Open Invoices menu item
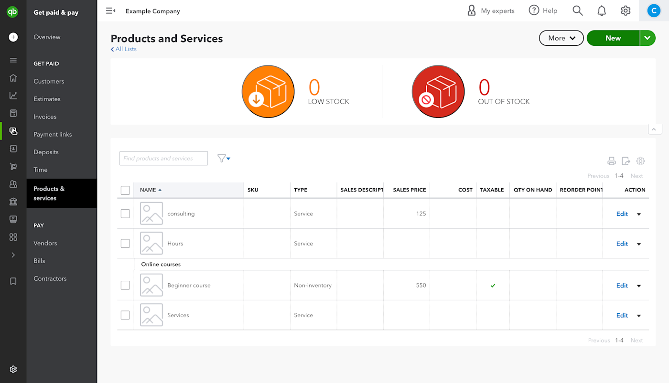 click(45, 117)
